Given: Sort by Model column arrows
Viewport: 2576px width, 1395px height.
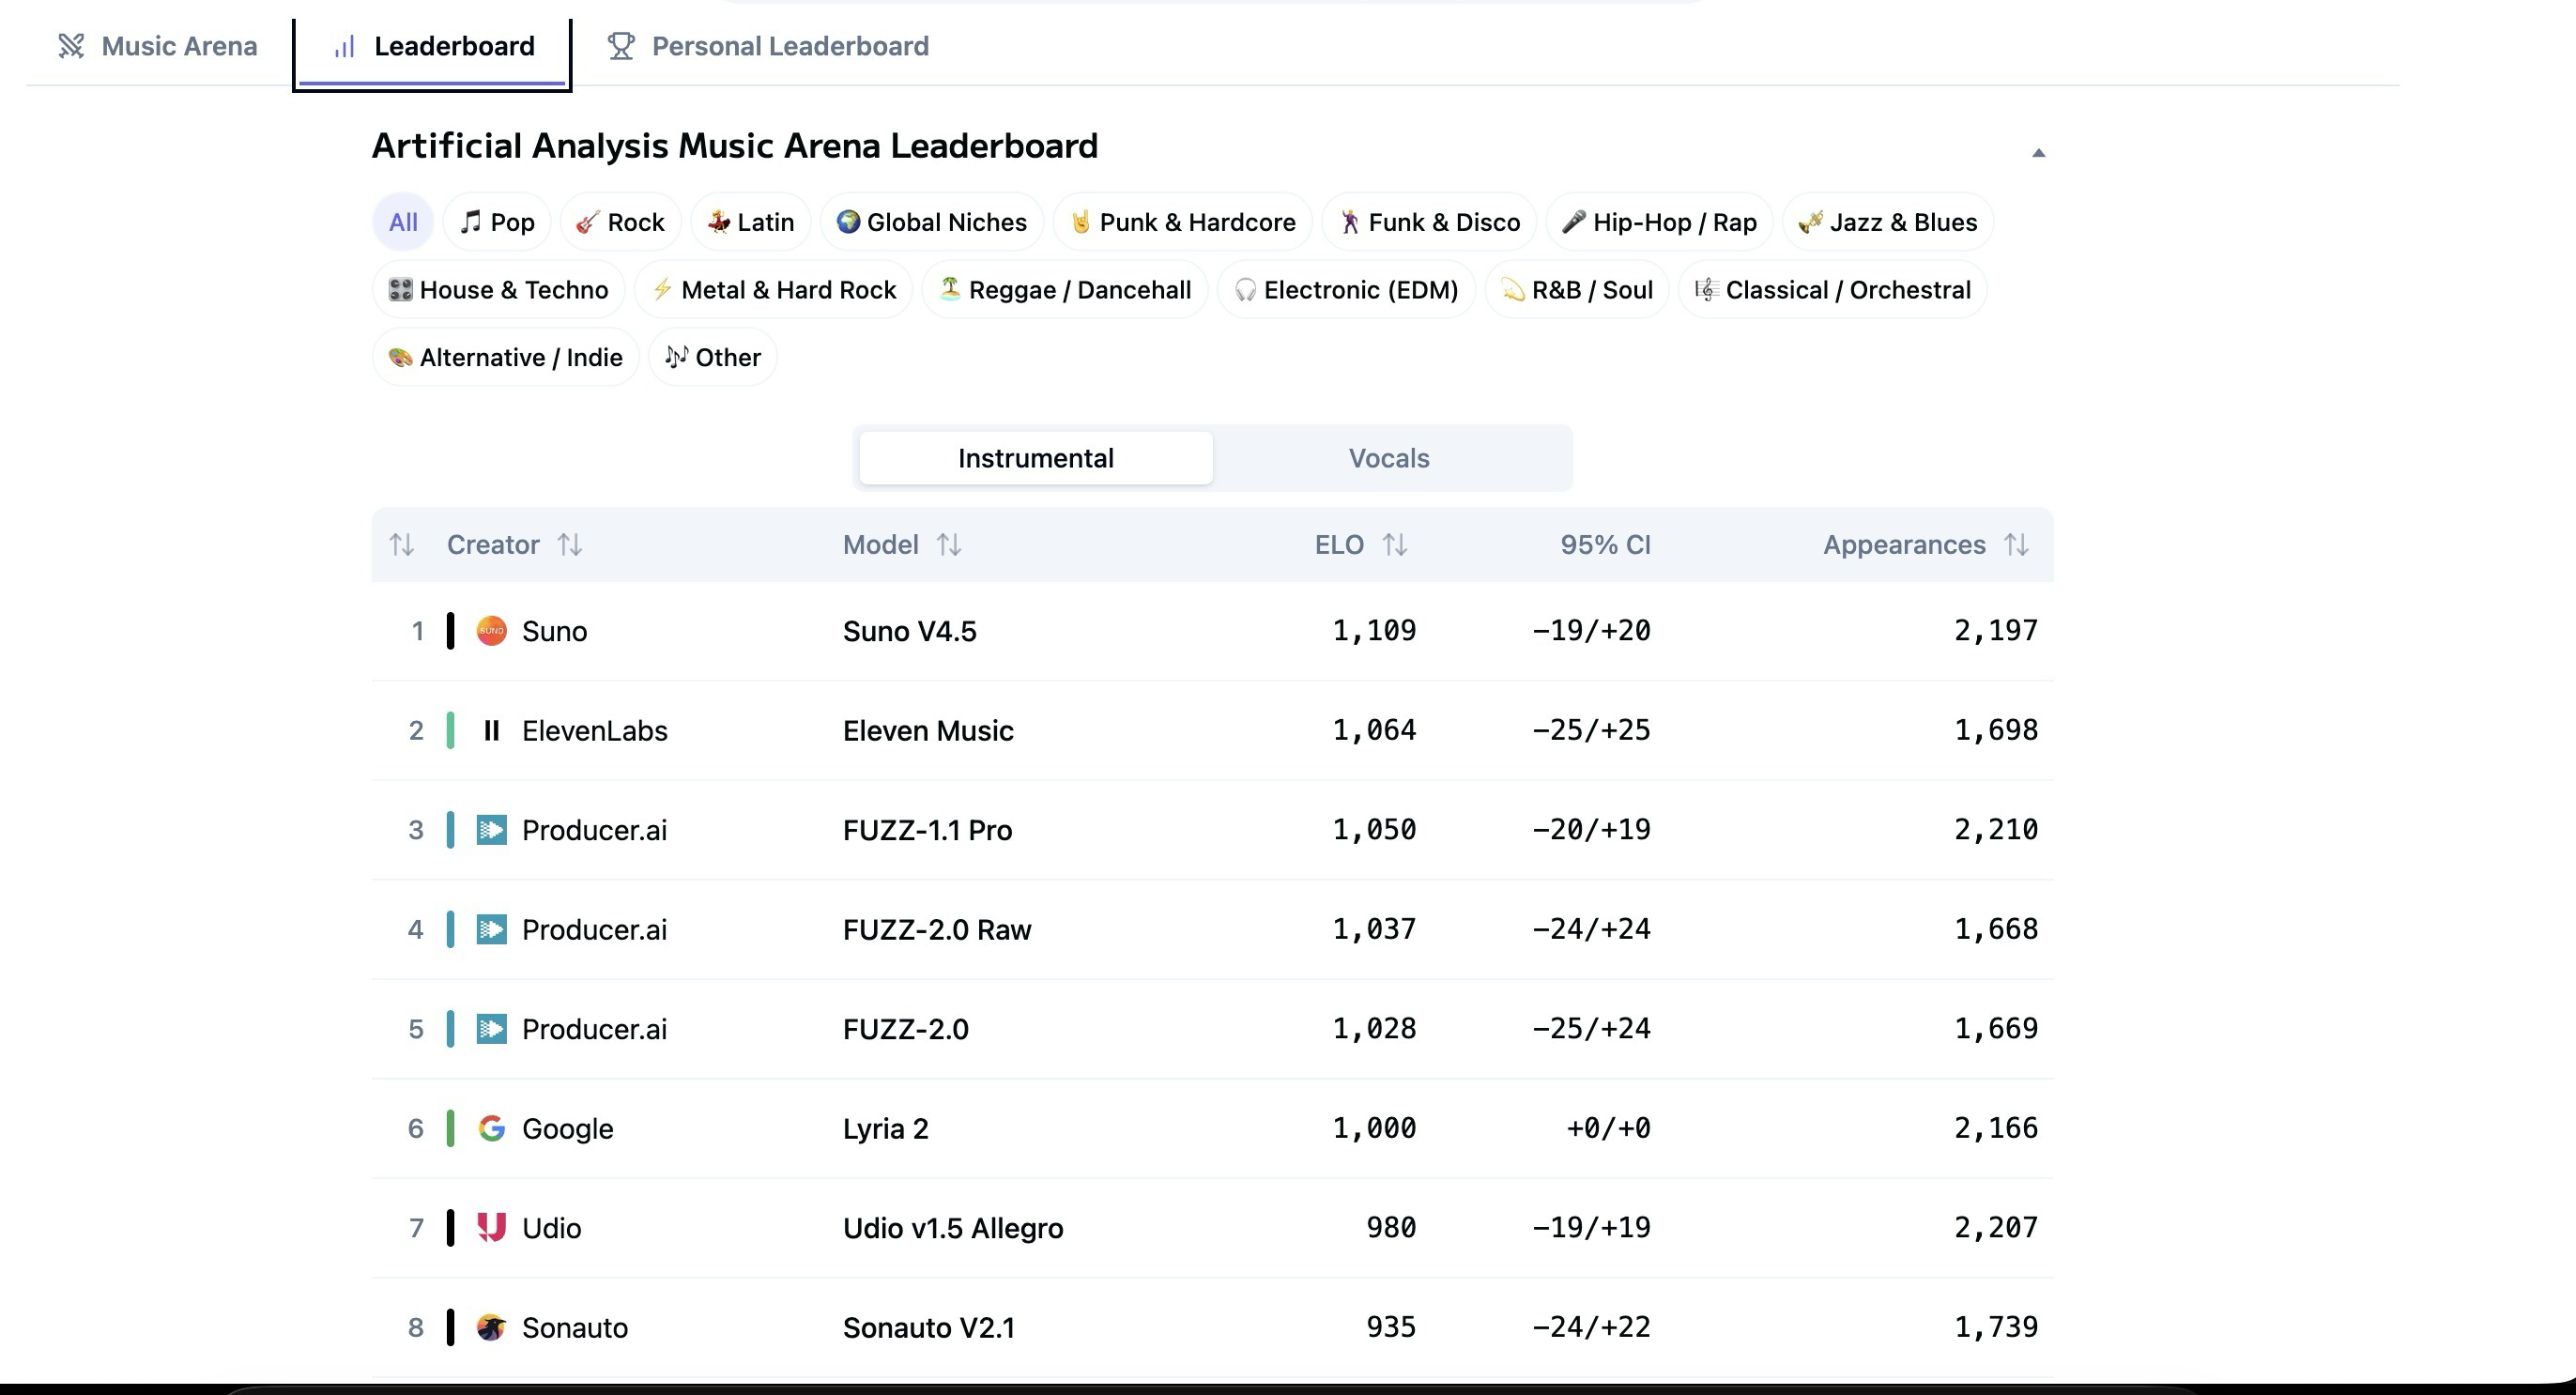Looking at the screenshot, I should tap(949, 545).
